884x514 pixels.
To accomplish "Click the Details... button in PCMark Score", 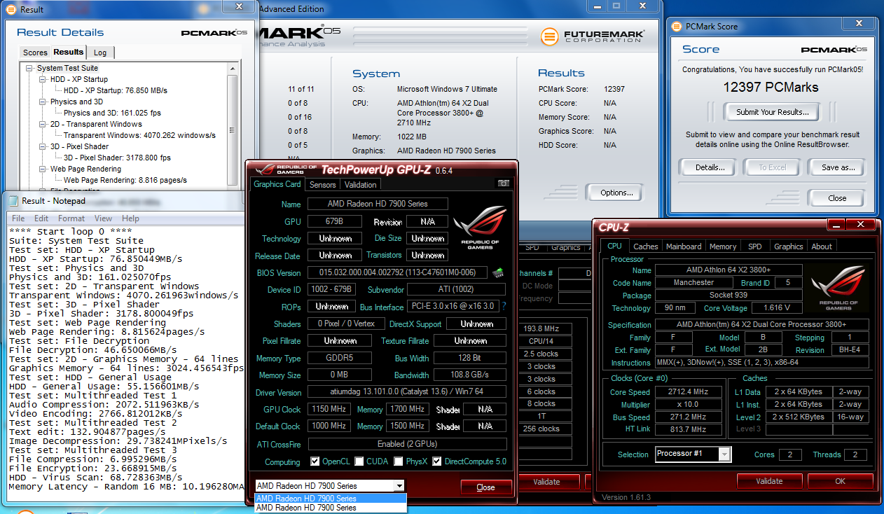I will point(710,167).
